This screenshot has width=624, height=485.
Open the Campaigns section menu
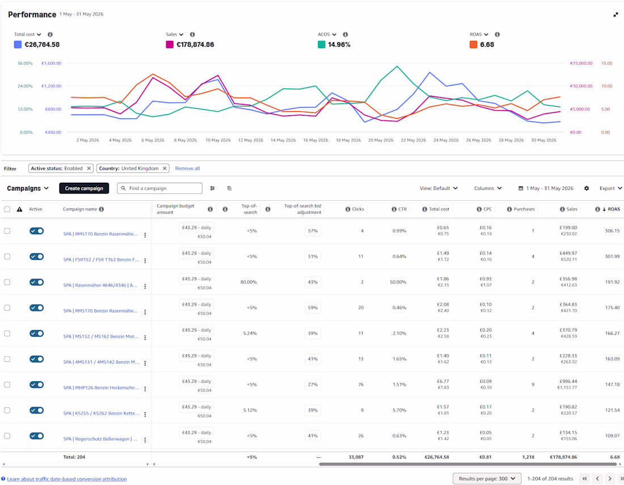[28, 188]
